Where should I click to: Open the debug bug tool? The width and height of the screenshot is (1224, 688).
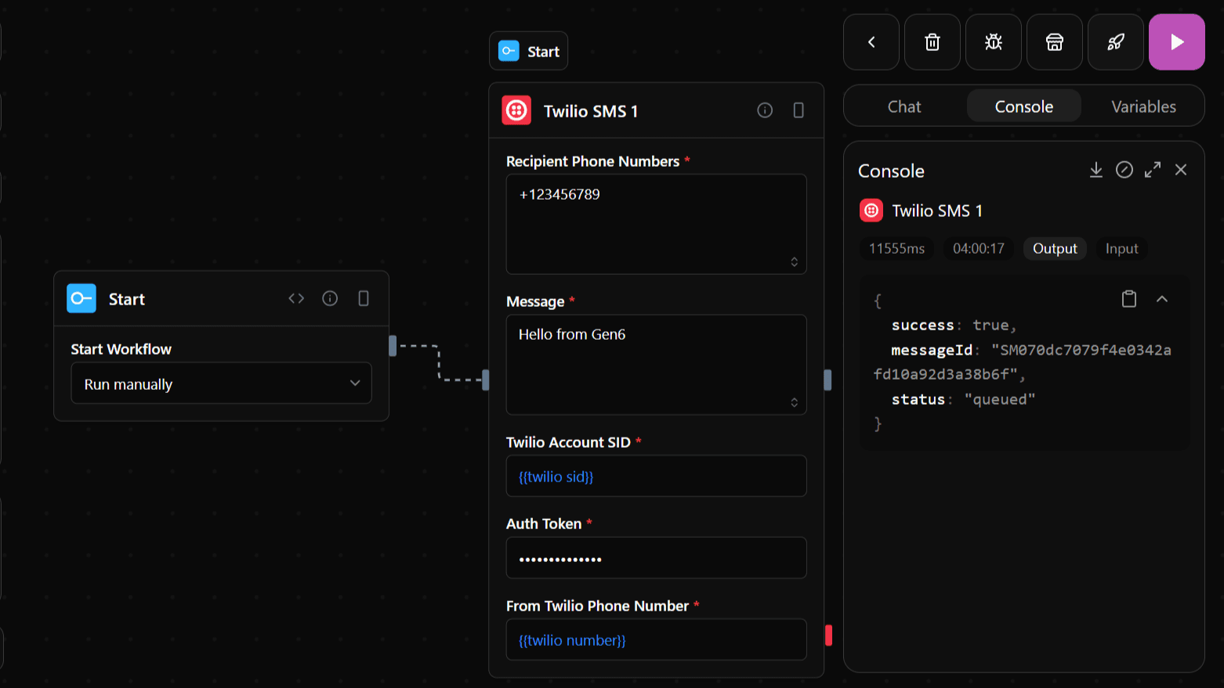click(x=993, y=42)
